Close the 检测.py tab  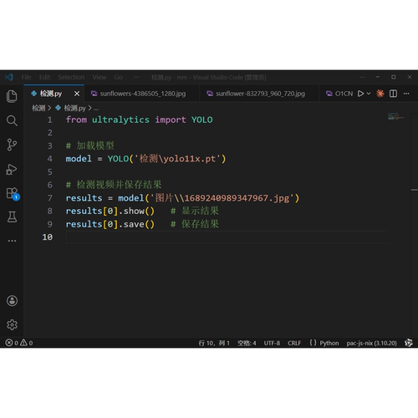[x=77, y=94]
